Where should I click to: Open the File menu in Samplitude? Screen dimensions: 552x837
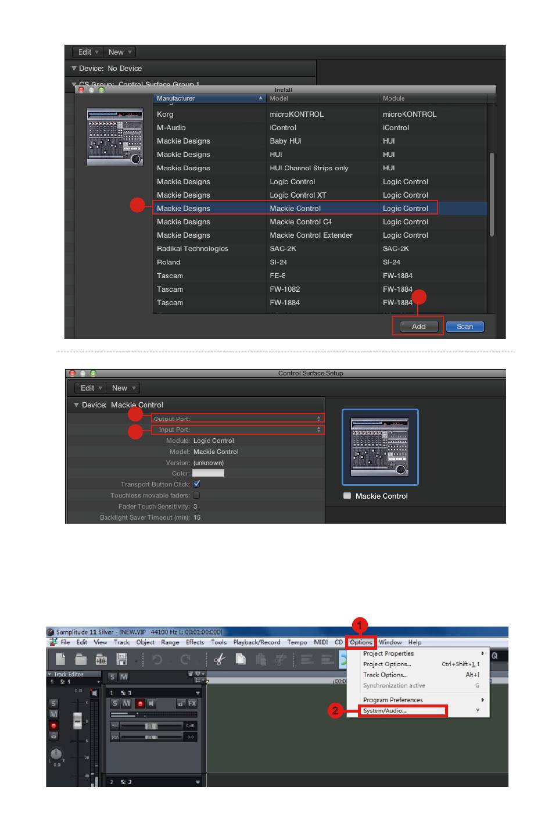point(65,642)
